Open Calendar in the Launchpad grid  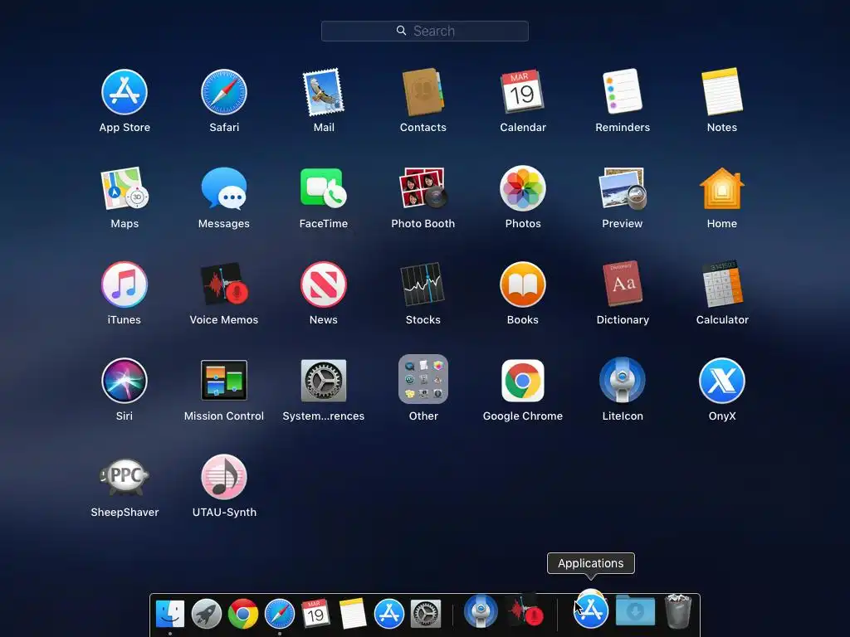coord(523,92)
